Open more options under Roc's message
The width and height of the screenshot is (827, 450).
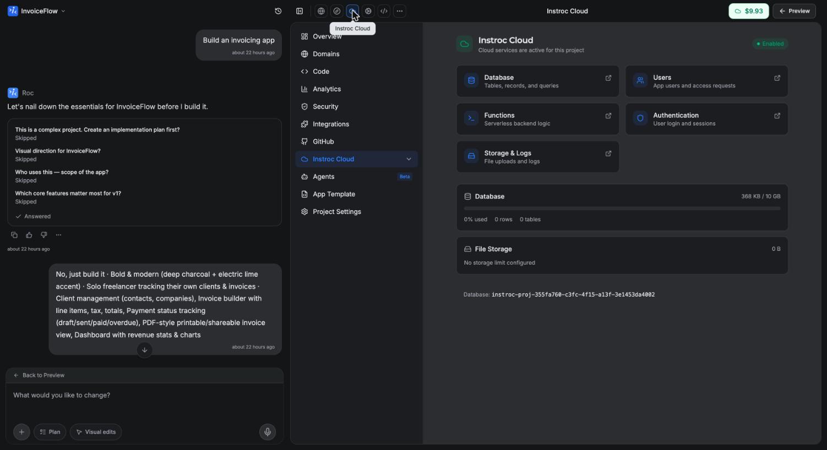pyautogui.click(x=59, y=235)
